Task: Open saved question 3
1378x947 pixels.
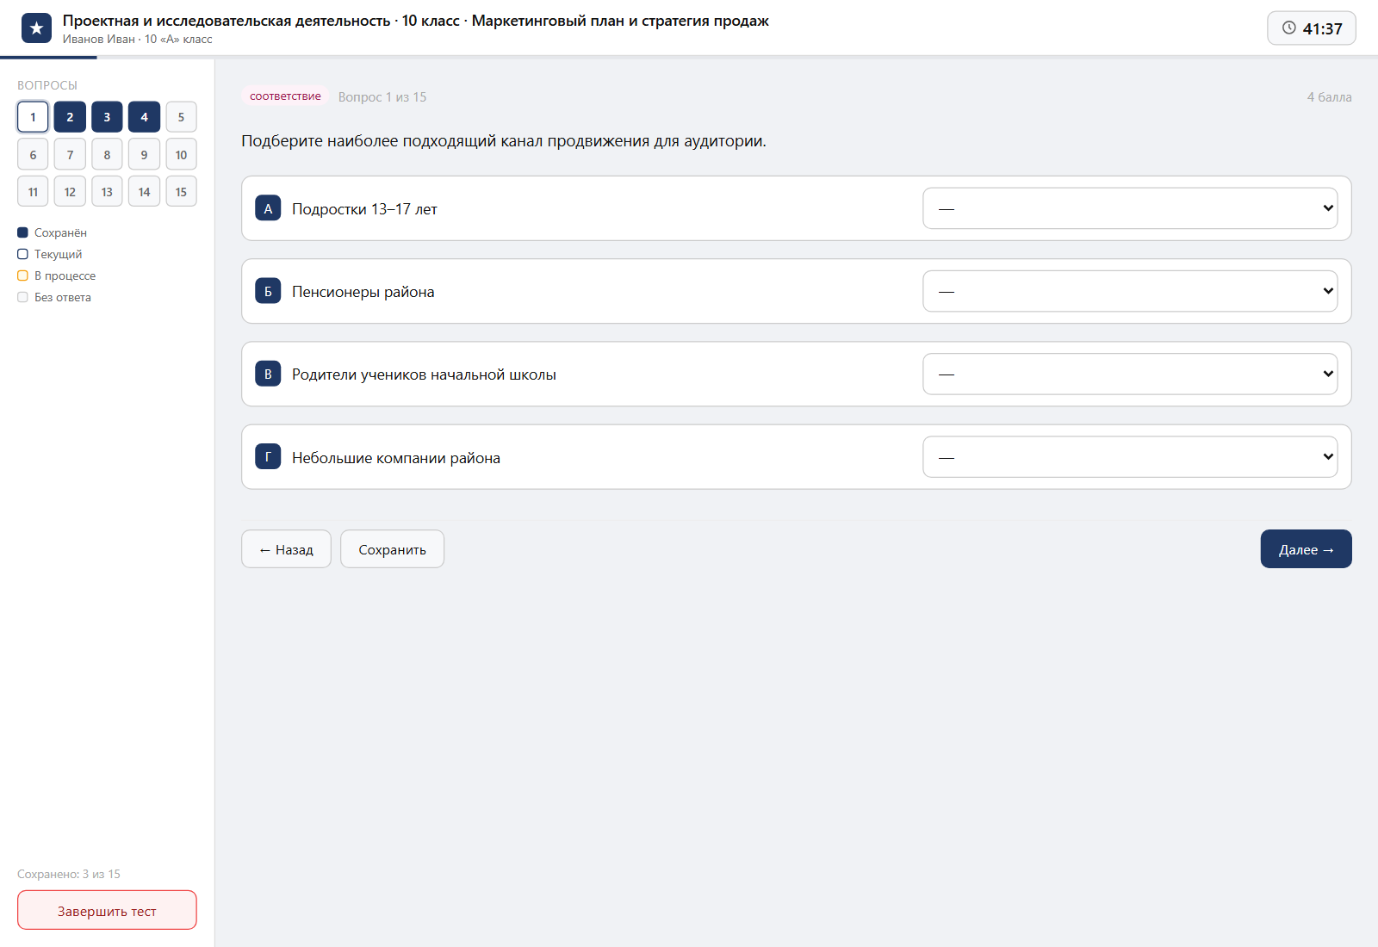Action: pyautogui.click(x=107, y=117)
